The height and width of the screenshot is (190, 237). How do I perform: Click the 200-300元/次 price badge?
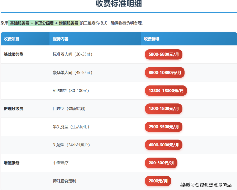[x=161, y=163]
